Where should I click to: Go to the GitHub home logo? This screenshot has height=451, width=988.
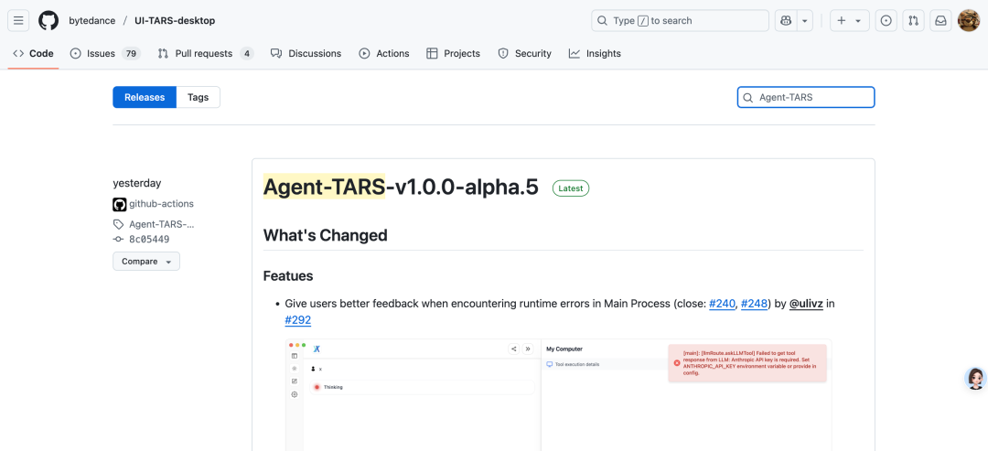(48, 21)
